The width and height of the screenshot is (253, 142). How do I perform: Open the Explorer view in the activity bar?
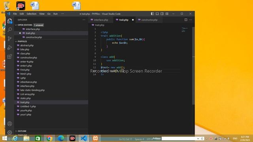[x=9, y=21]
